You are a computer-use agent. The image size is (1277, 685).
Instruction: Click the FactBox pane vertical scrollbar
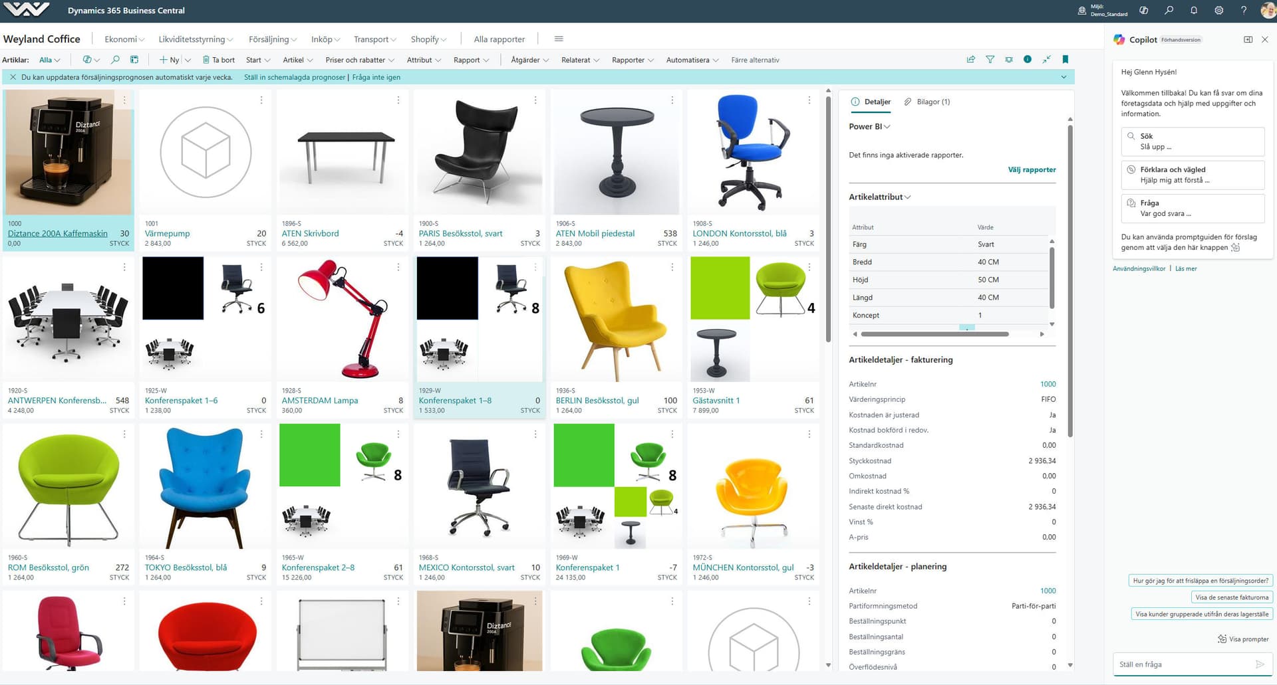1070,280
